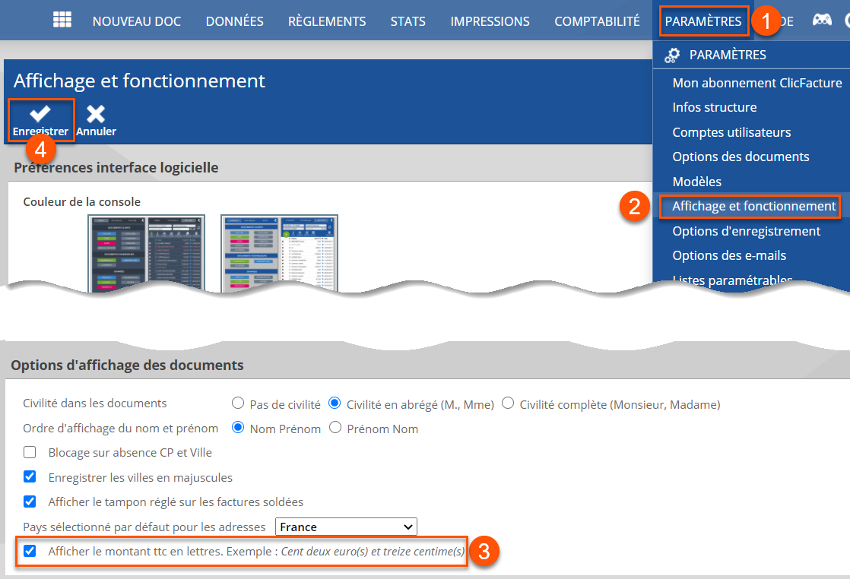This screenshot has height=579, width=850.
Task: Toggle Afficher le montant ttc en lettres
Action: tap(30, 551)
